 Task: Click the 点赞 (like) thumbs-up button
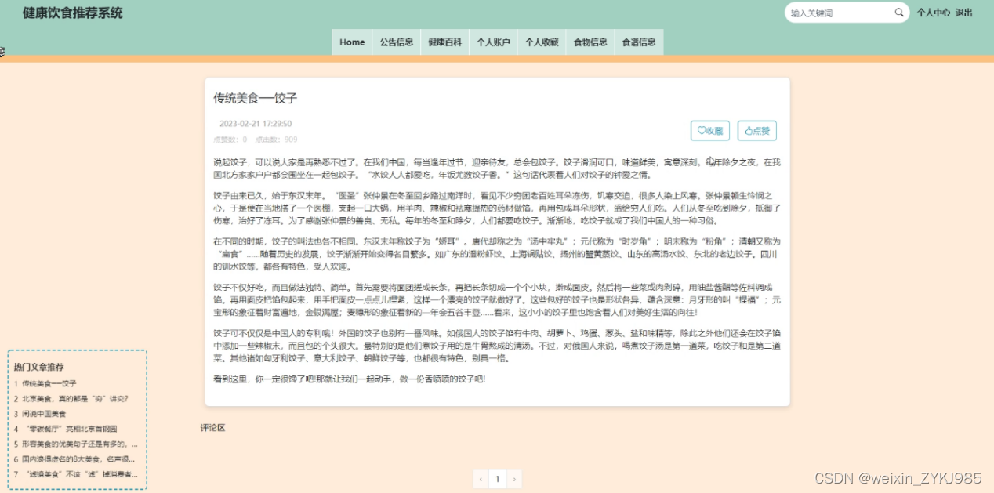tap(757, 131)
